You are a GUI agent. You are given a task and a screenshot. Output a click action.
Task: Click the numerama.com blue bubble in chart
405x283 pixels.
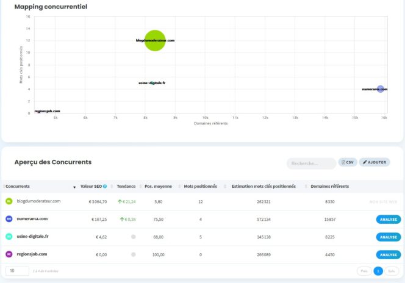(380, 89)
